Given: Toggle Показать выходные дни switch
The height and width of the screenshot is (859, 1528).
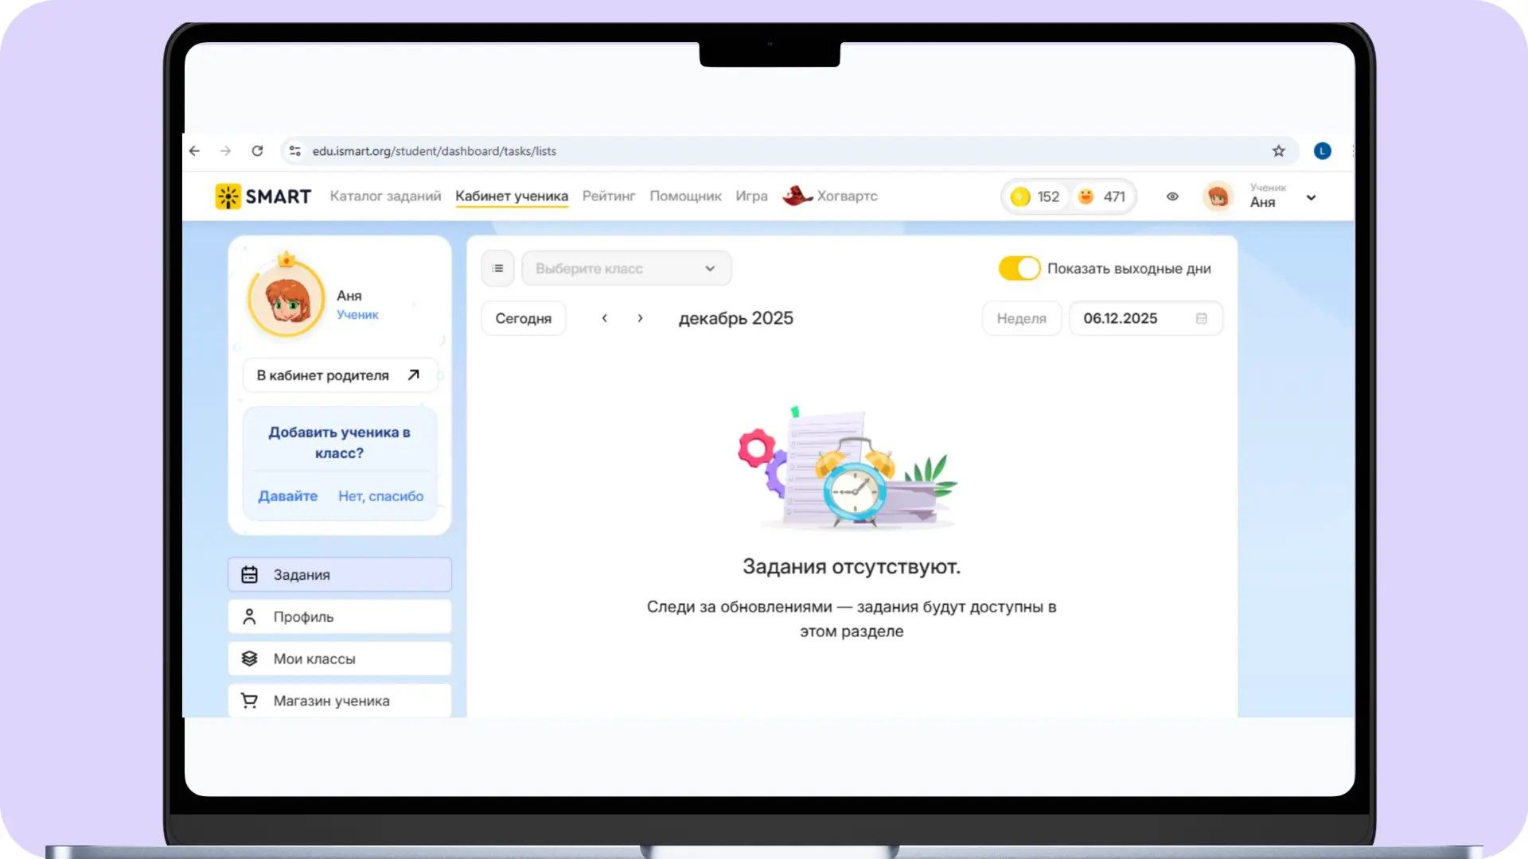Looking at the screenshot, I should click(x=1019, y=269).
